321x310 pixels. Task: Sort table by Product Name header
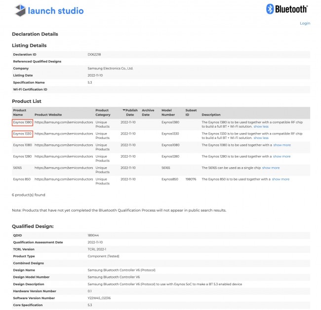tap(20, 112)
